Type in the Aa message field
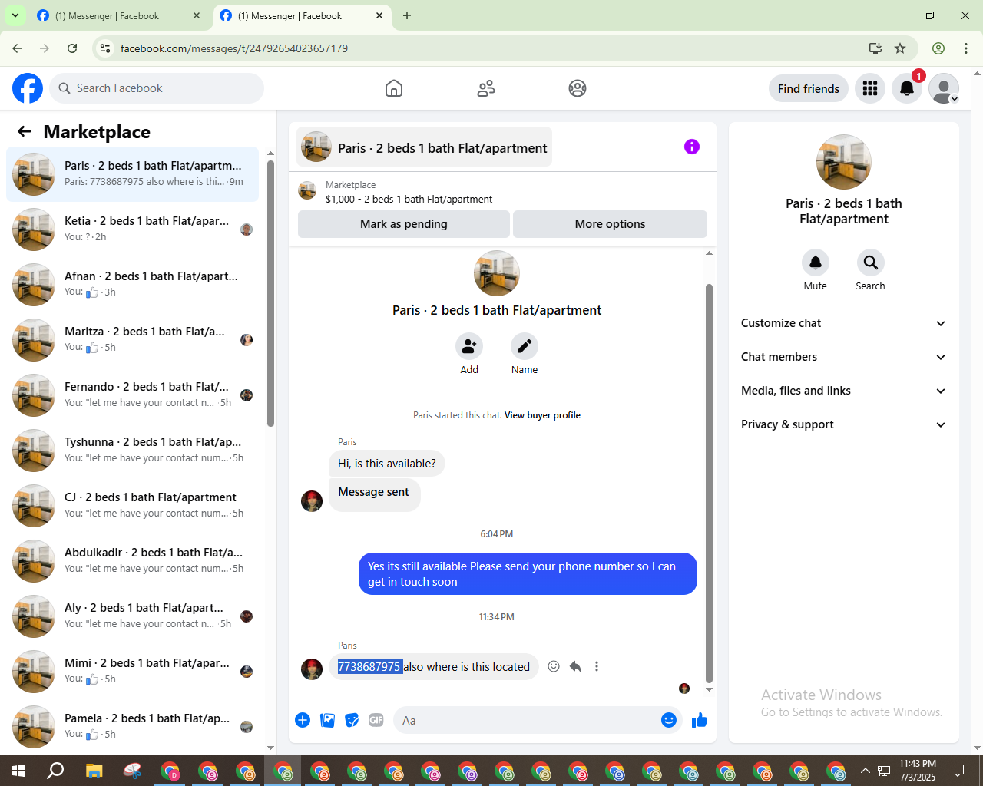The image size is (983, 786). pos(526,721)
